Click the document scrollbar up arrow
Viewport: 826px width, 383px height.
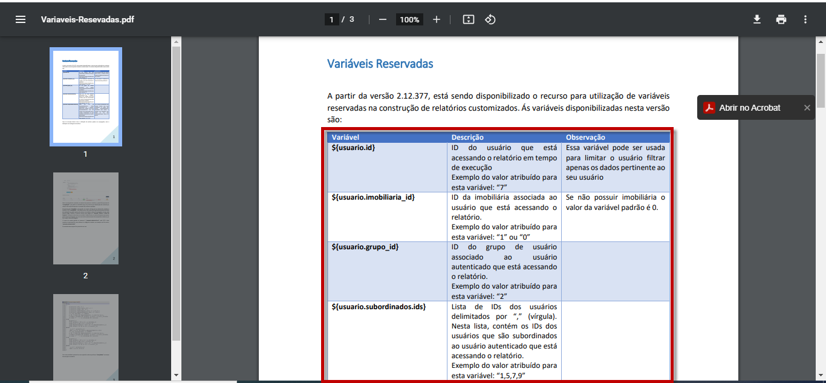pos(821,42)
